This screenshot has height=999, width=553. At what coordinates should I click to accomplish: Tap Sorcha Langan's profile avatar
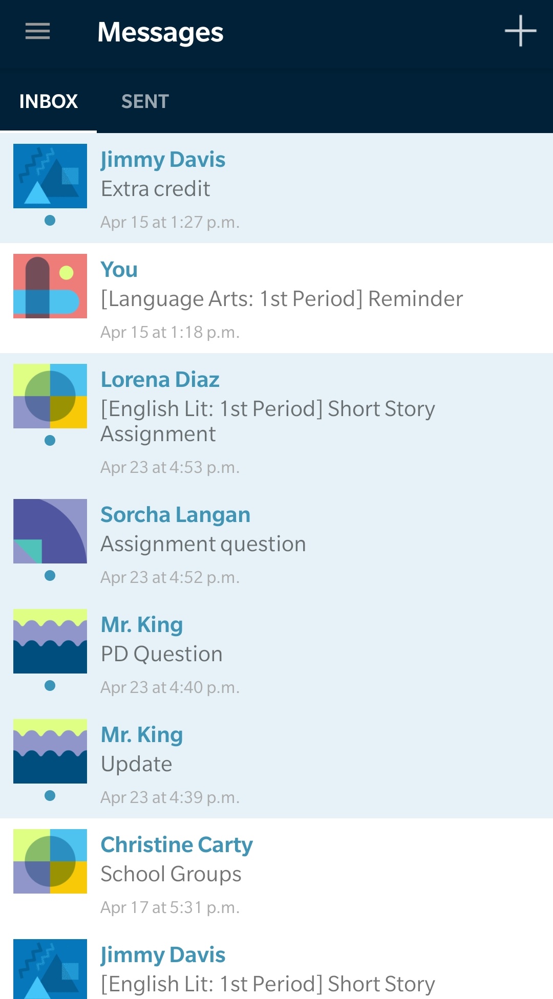tap(50, 531)
